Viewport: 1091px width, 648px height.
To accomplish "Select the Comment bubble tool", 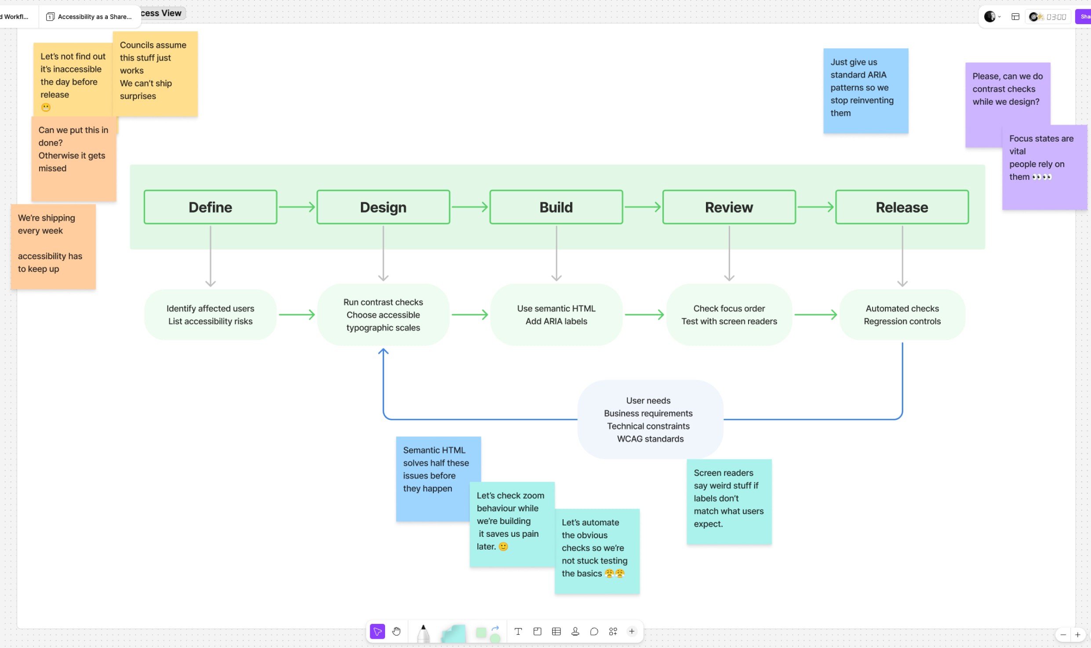I will click(594, 632).
